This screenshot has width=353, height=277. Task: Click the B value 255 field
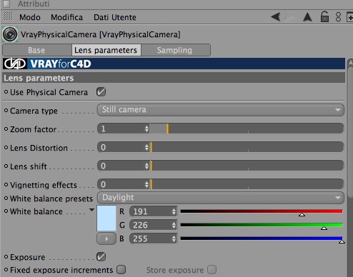pos(153,238)
